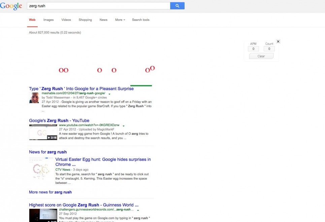This screenshot has width=325, height=222.
Task: Click Todd Wasserman's author photo
Action: click(34, 98)
